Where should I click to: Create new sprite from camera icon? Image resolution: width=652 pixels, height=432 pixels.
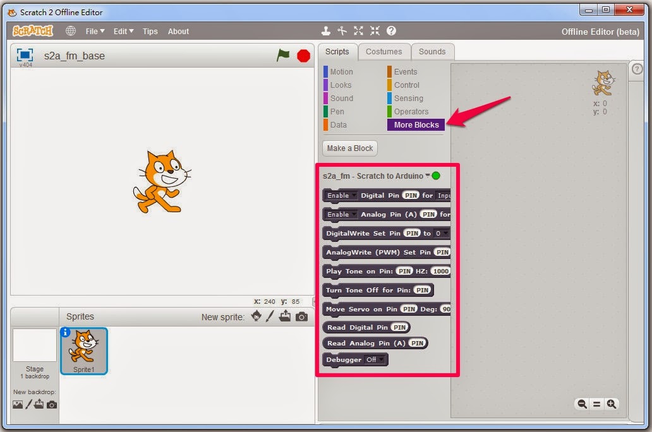coord(301,317)
